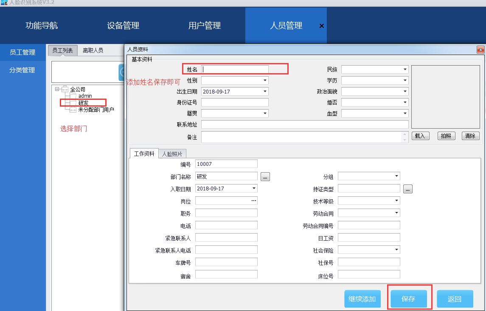
Task: Click the 社保号 input field
Action: (369, 262)
